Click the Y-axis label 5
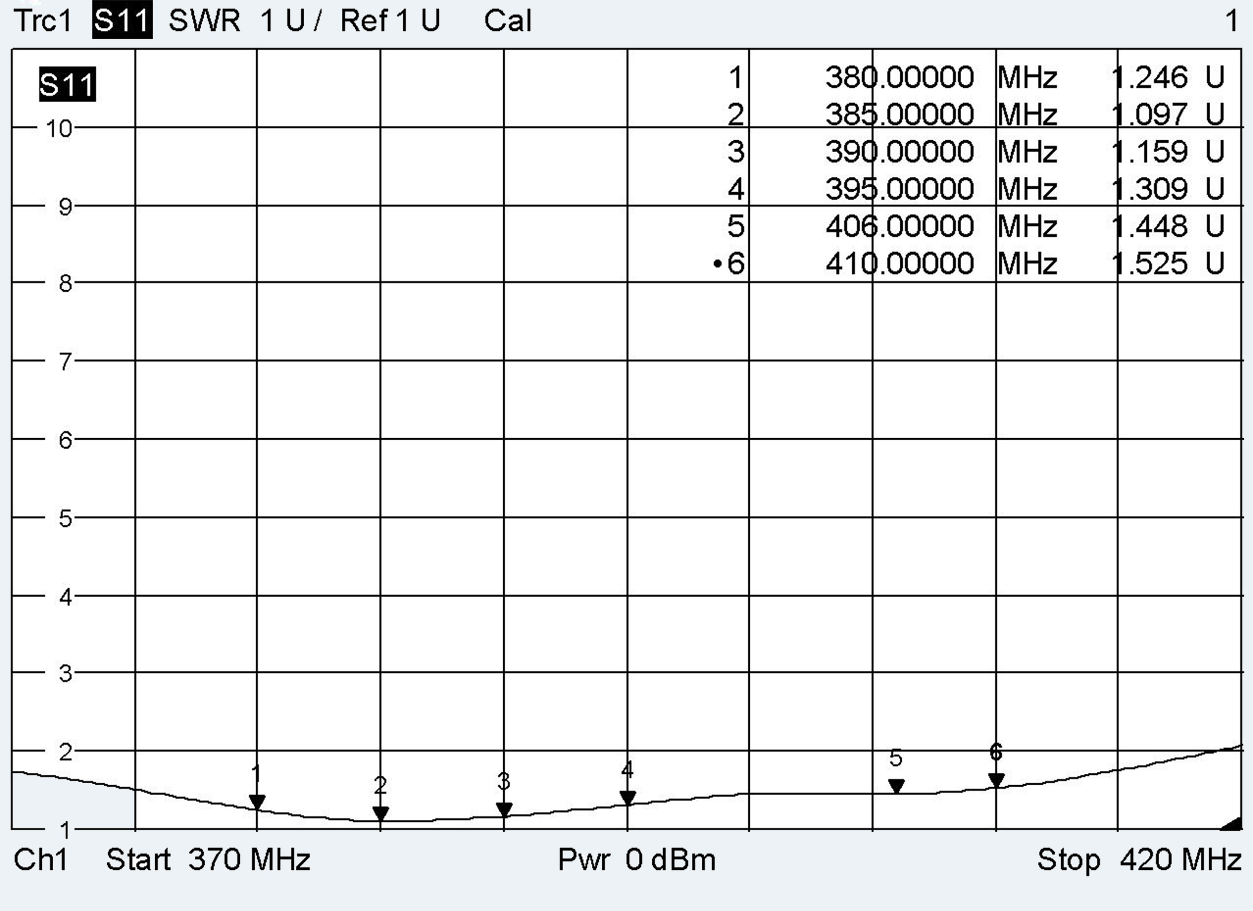This screenshot has height=911, width=1253. pos(66,519)
